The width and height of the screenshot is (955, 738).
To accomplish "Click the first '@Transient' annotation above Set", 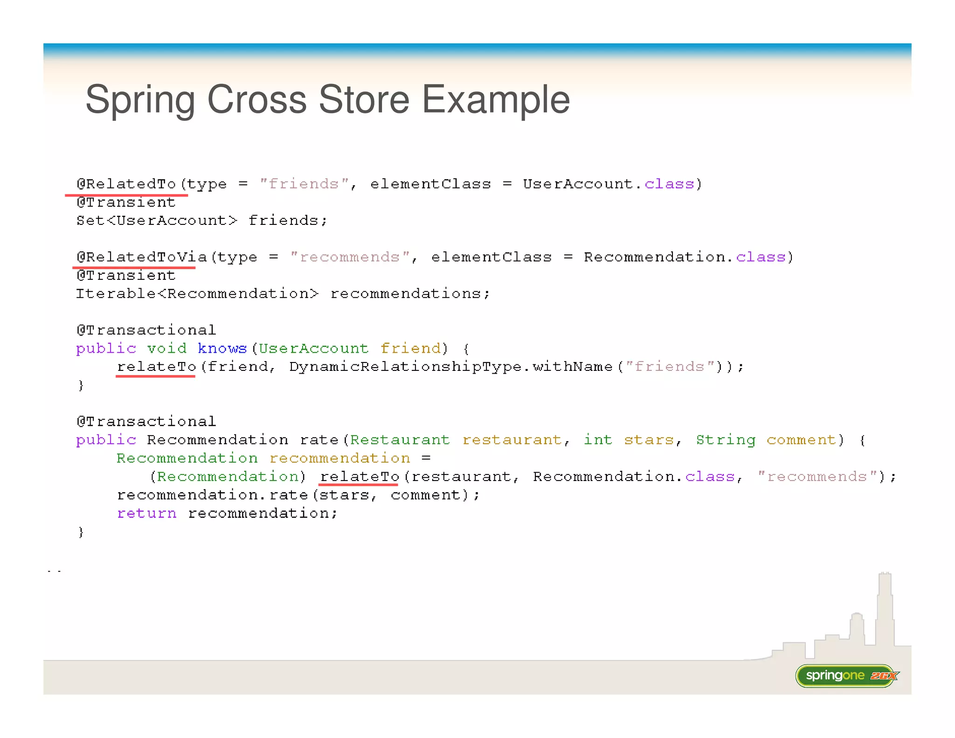I will 126,202.
